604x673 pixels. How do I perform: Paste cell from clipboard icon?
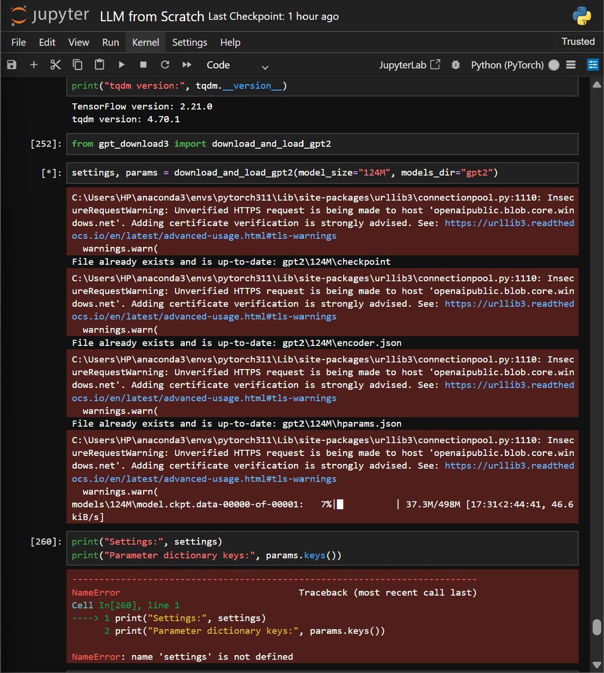pyautogui.click(x=99, y=65)
